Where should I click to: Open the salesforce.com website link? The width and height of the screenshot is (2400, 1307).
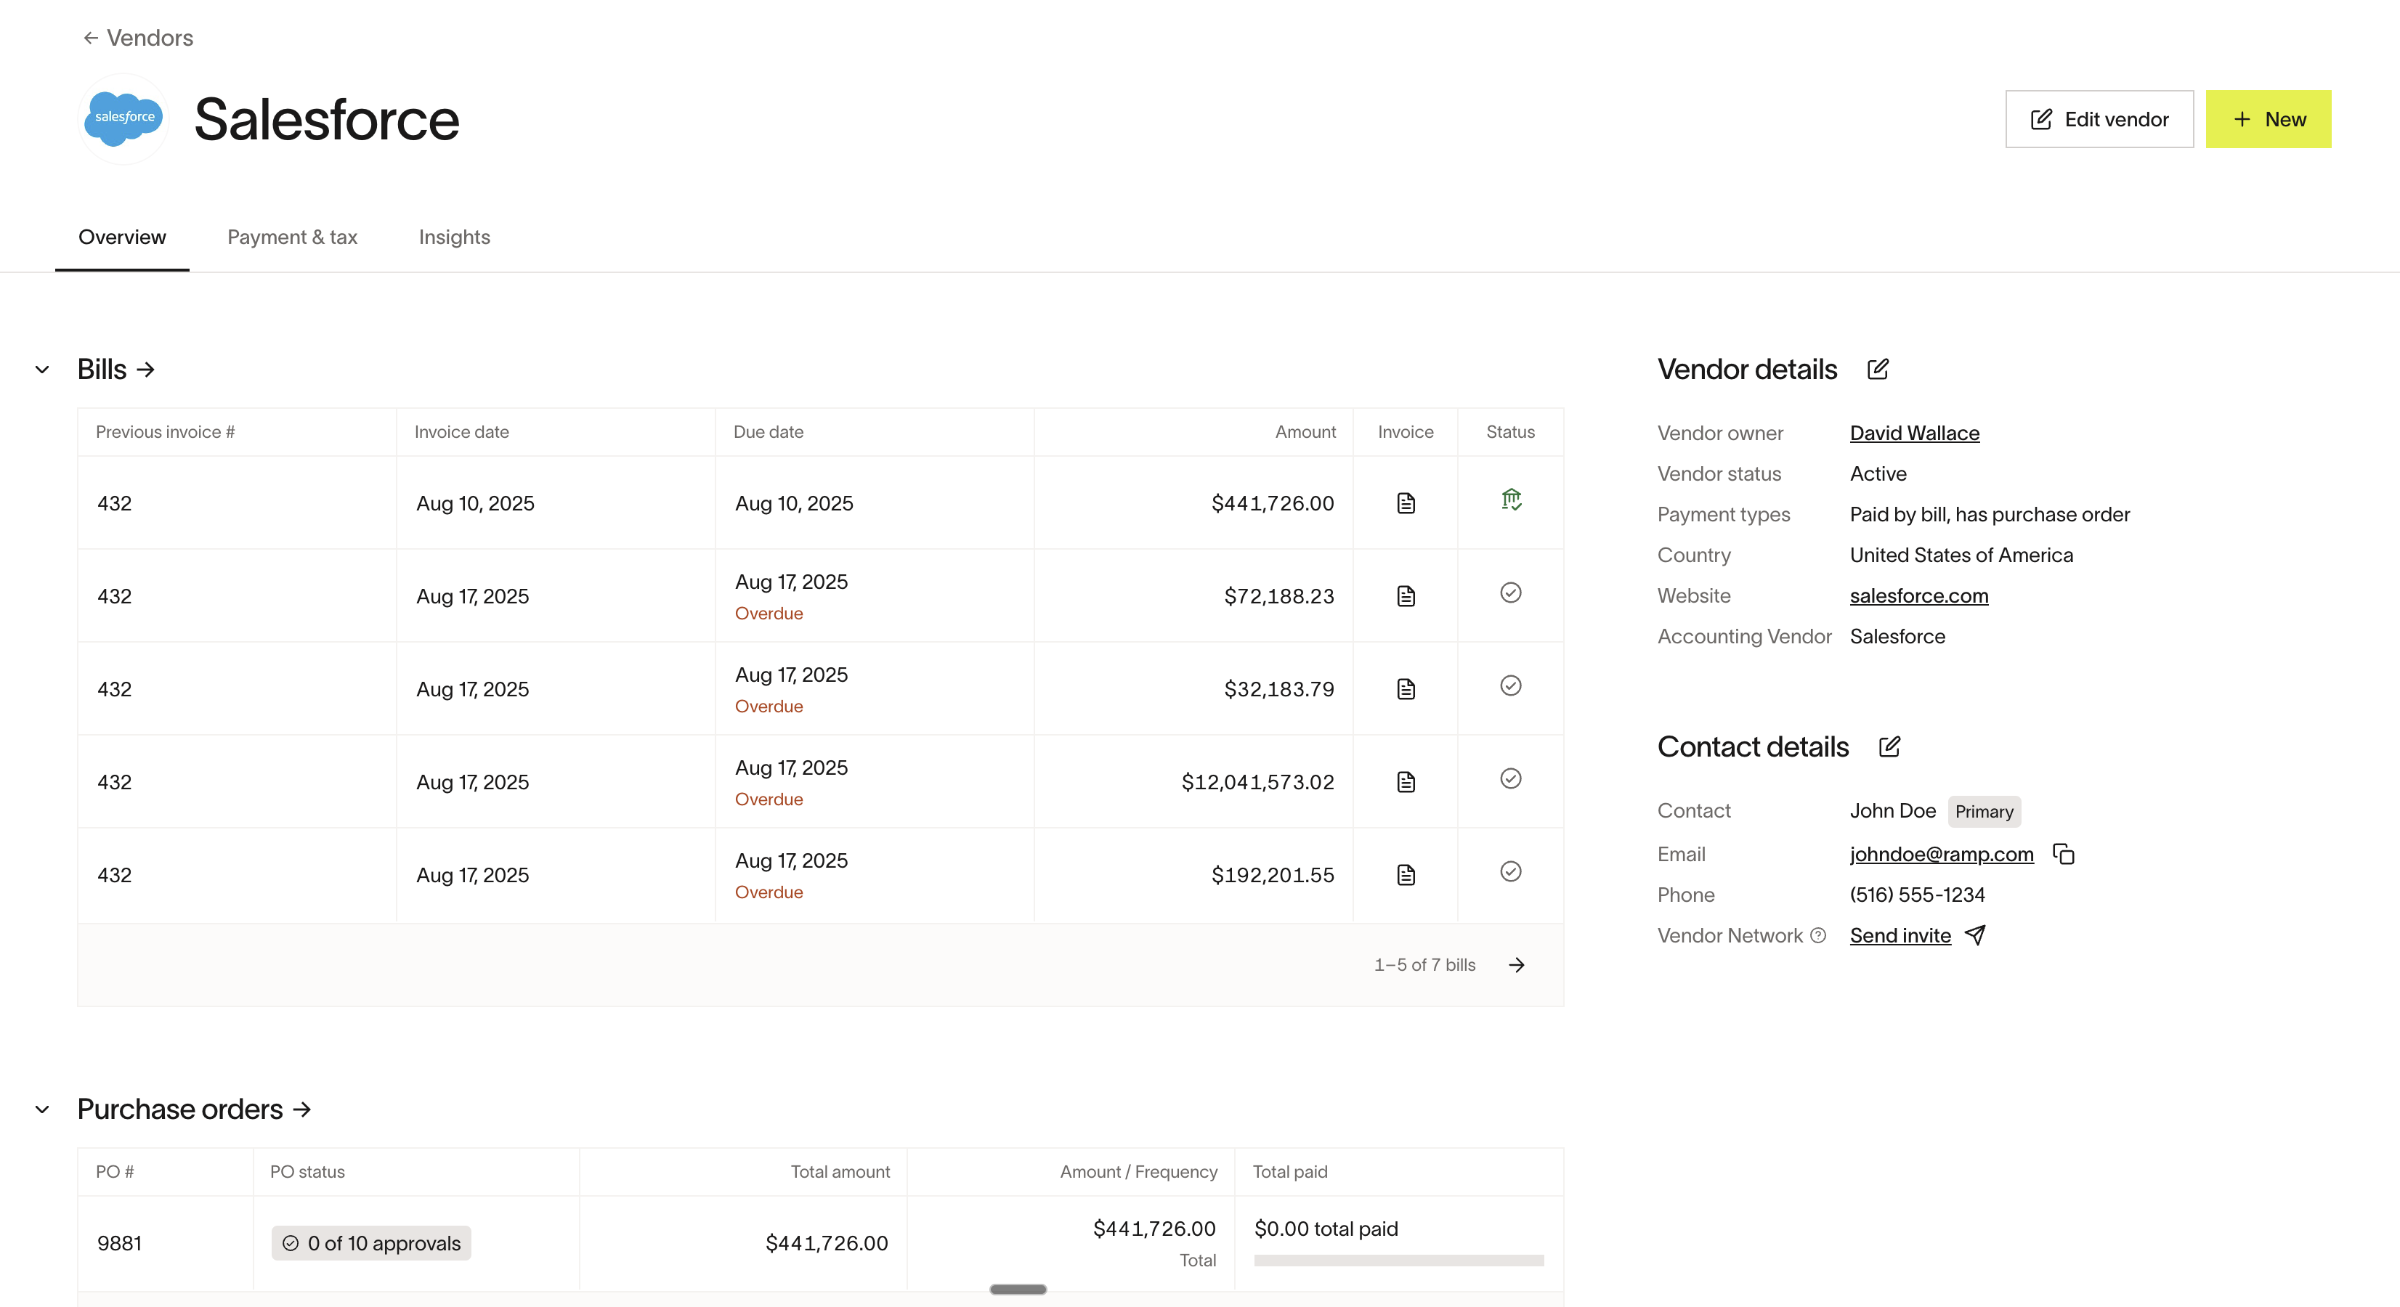[1919, 596]
